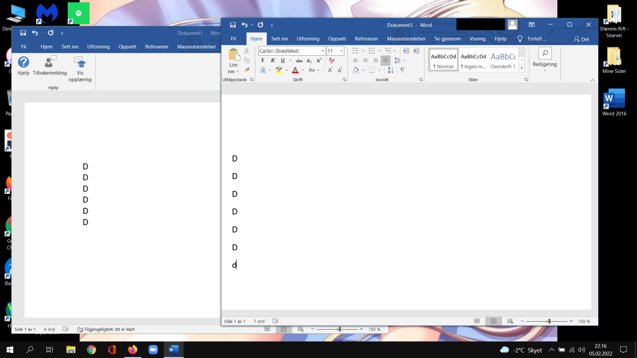
Task: Apply italic formatting with the K icon
Action: [273, 60]
